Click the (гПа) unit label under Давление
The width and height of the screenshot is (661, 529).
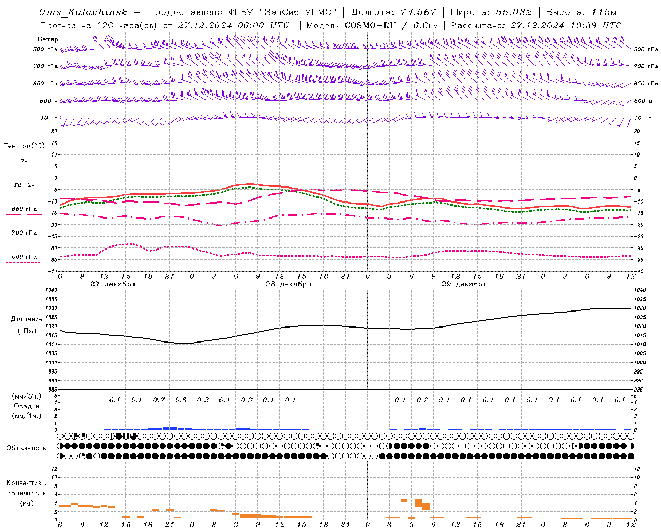pyautogui.click(x=27, y=331)
